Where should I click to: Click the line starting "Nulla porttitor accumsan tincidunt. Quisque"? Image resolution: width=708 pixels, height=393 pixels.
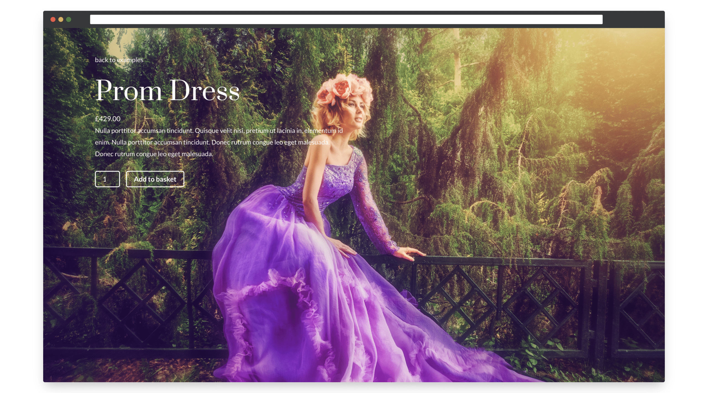[219, 131]
